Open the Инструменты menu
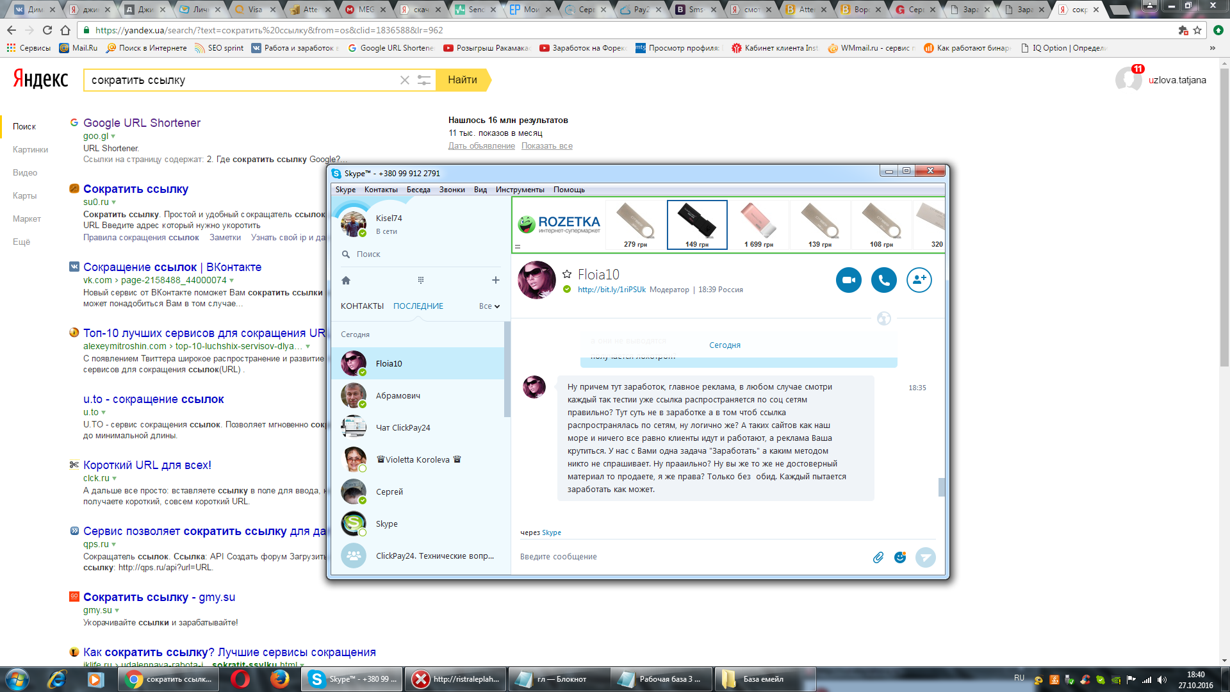The width and height of the screenshot is (1230, 692). point(520,190)
